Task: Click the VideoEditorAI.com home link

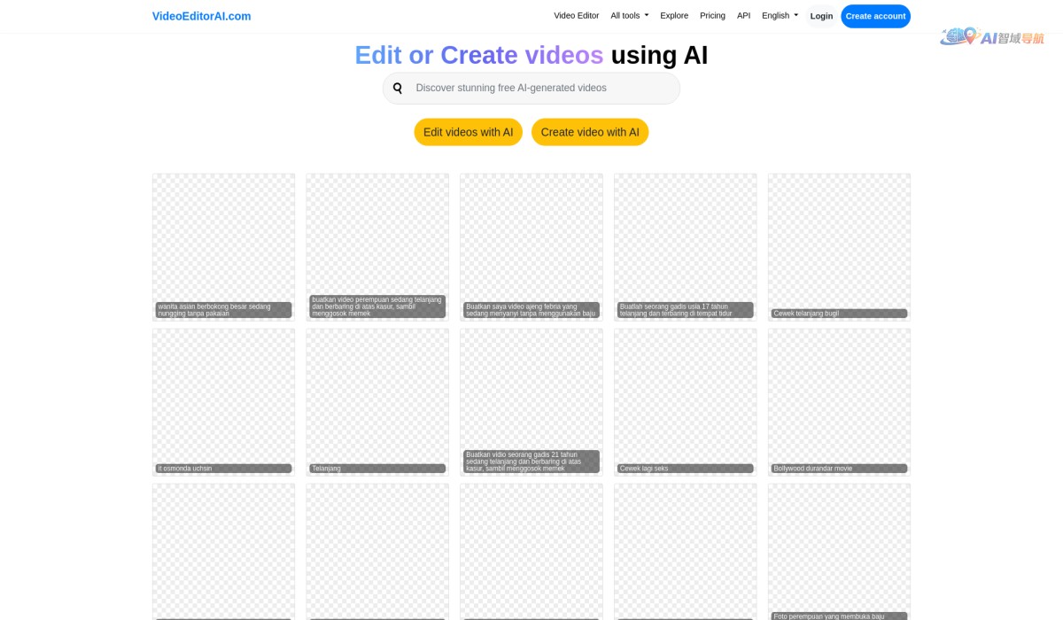Action: (201, 16)
